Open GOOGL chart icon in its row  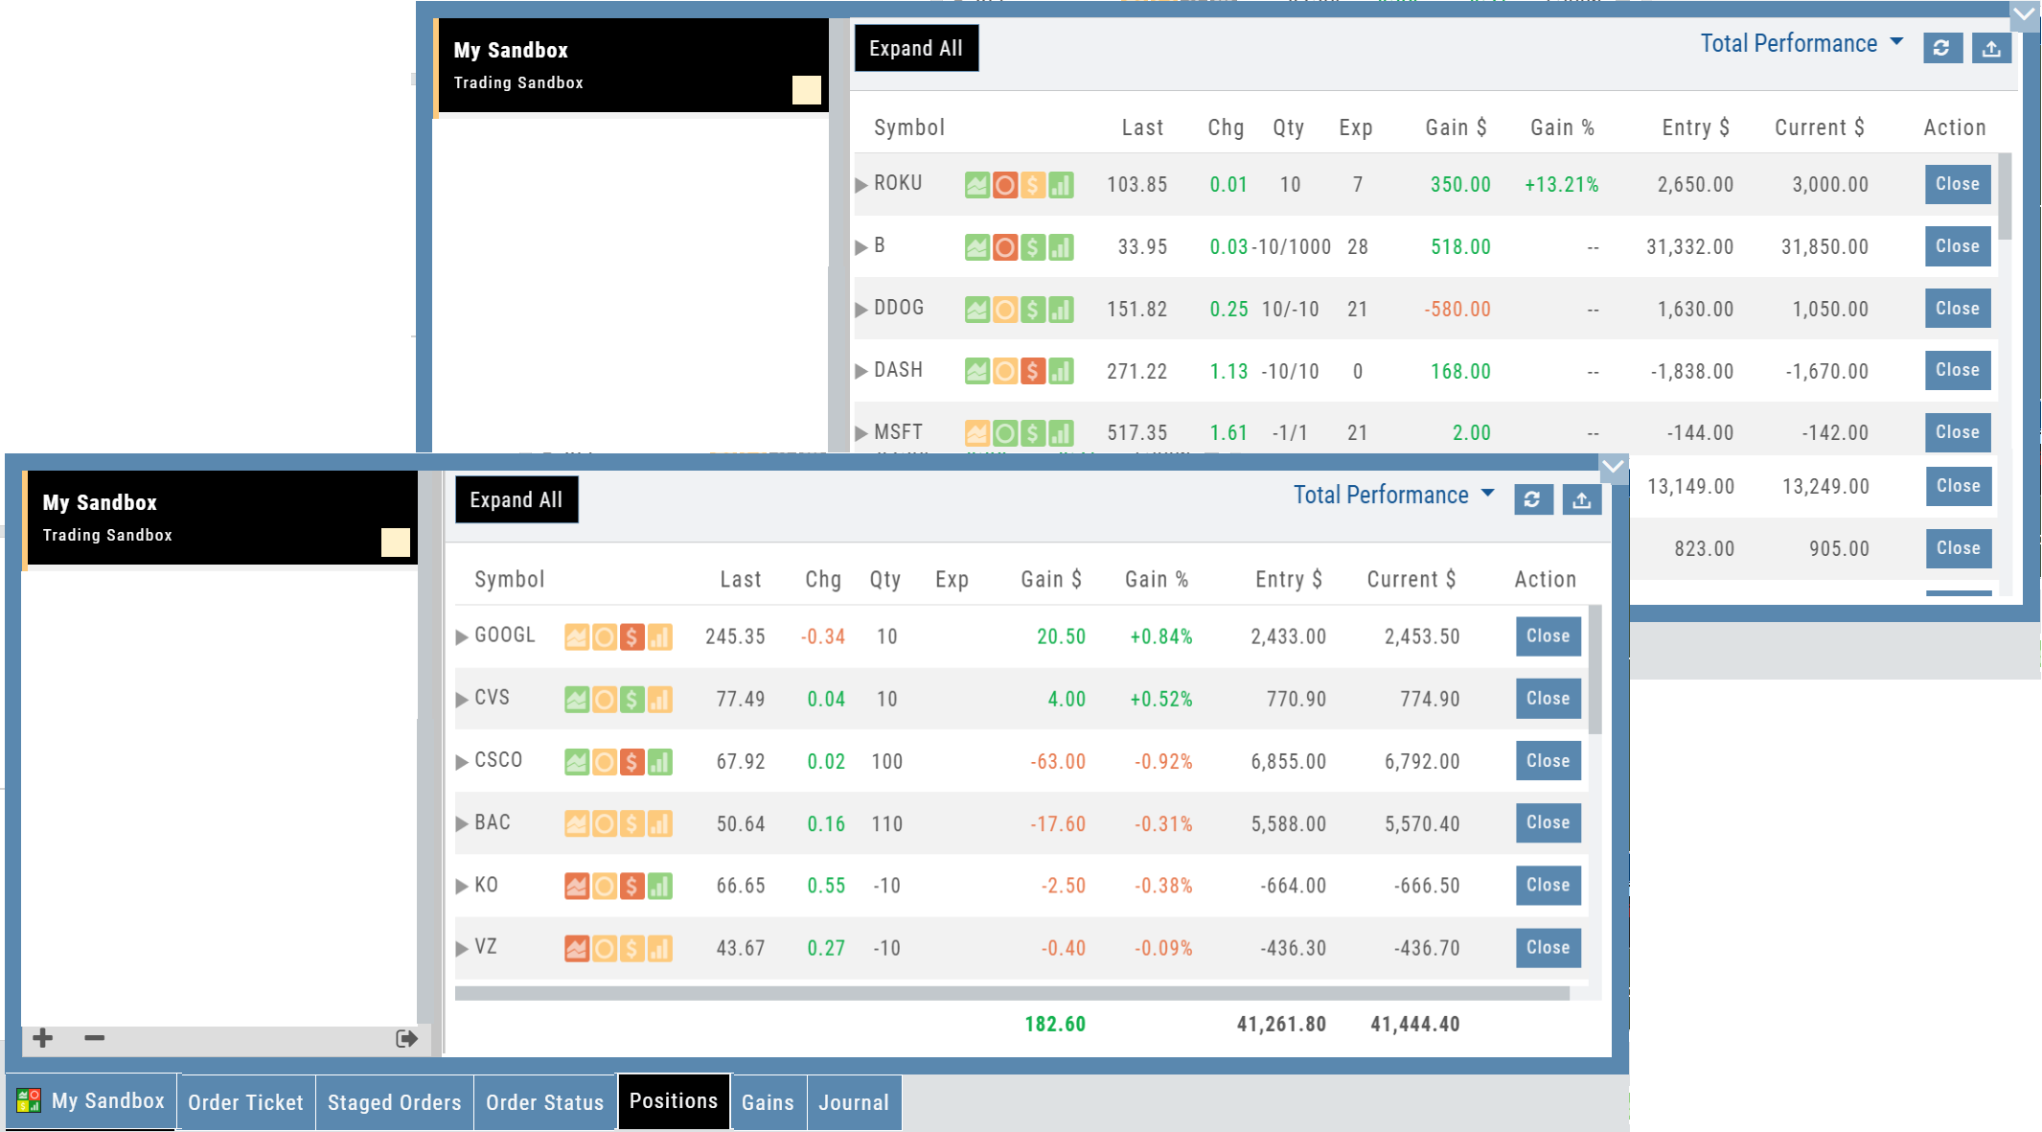point(577,637)
